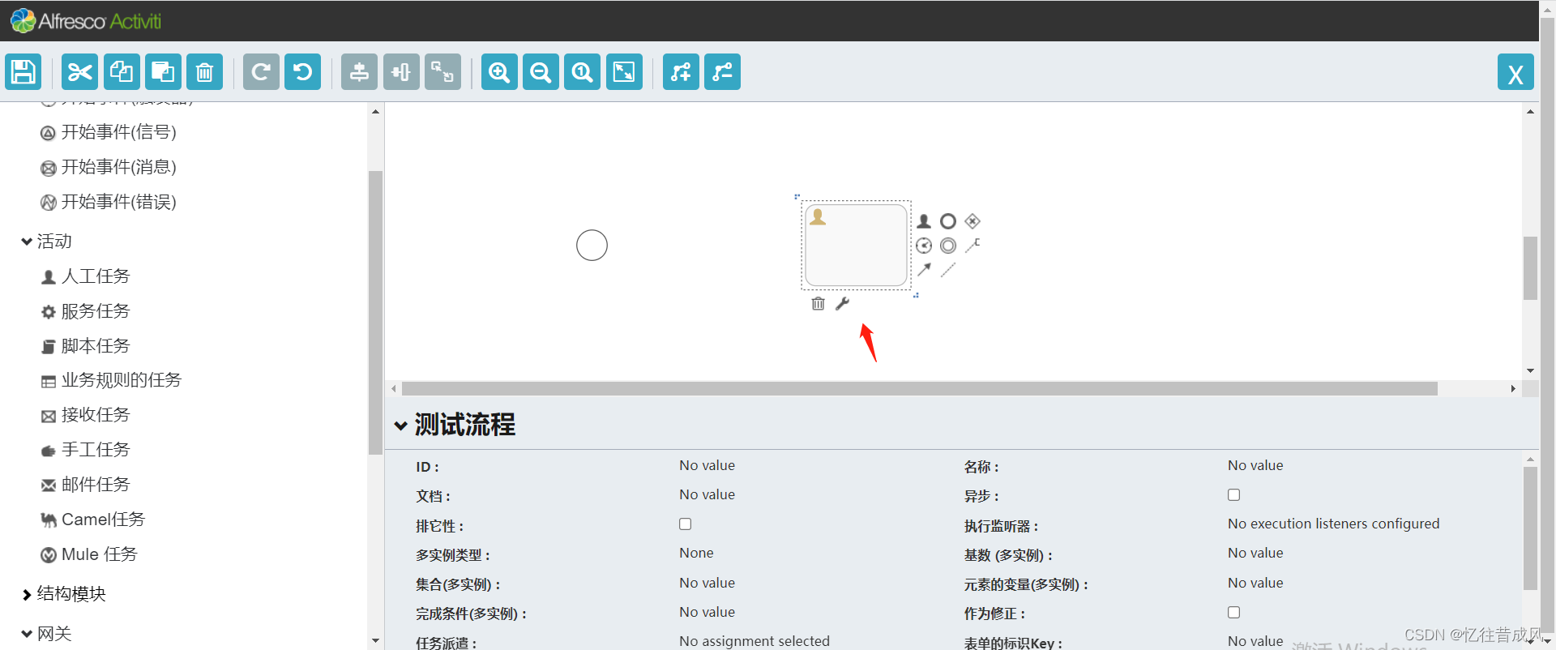The height and width of the screenshot is (650, 1556).
Task: Reset zoom to actual size
Action: point(583,72)
